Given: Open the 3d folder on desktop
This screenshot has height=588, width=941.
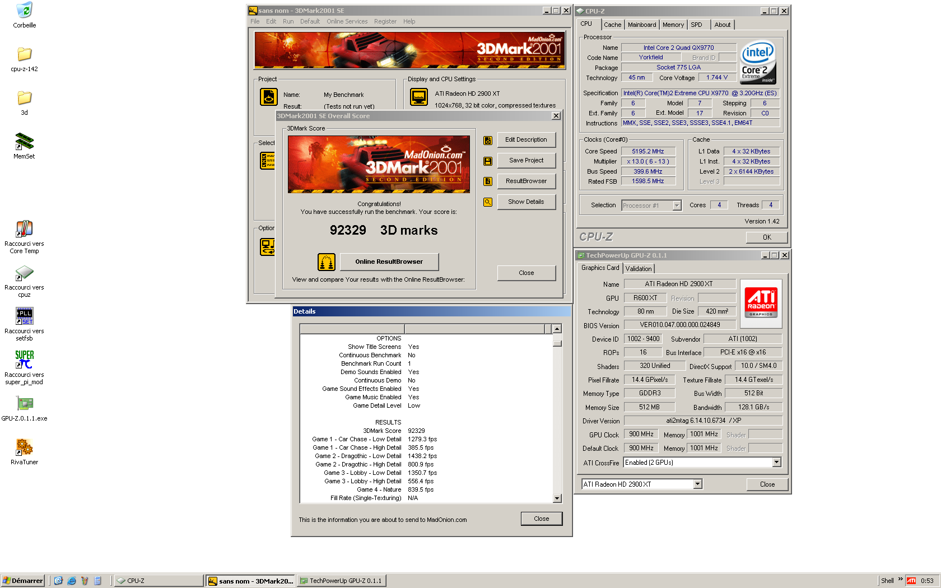Looking at the screenshot, I should [x=24, y=98].
